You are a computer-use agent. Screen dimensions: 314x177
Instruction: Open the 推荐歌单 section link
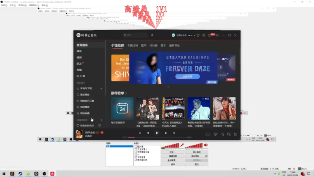[x=119, y=93]
